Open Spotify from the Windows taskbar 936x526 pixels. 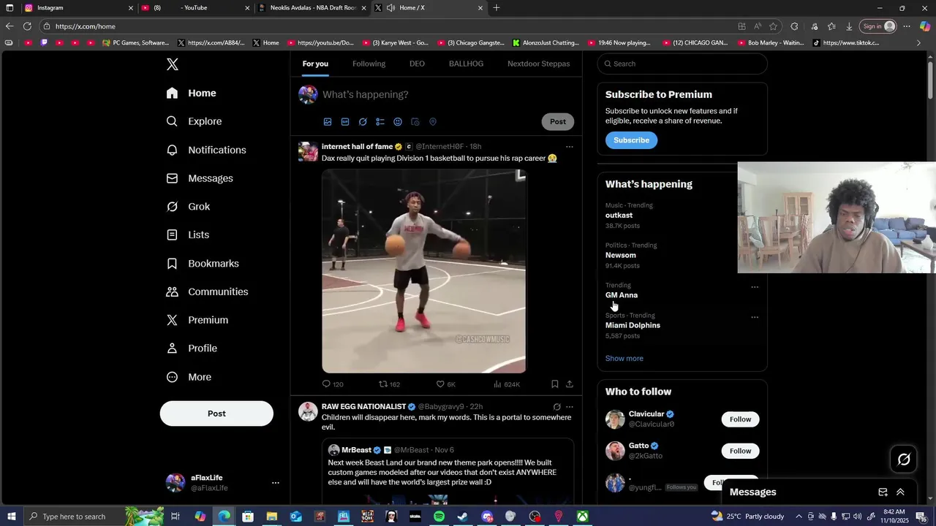tap(439, 517)
